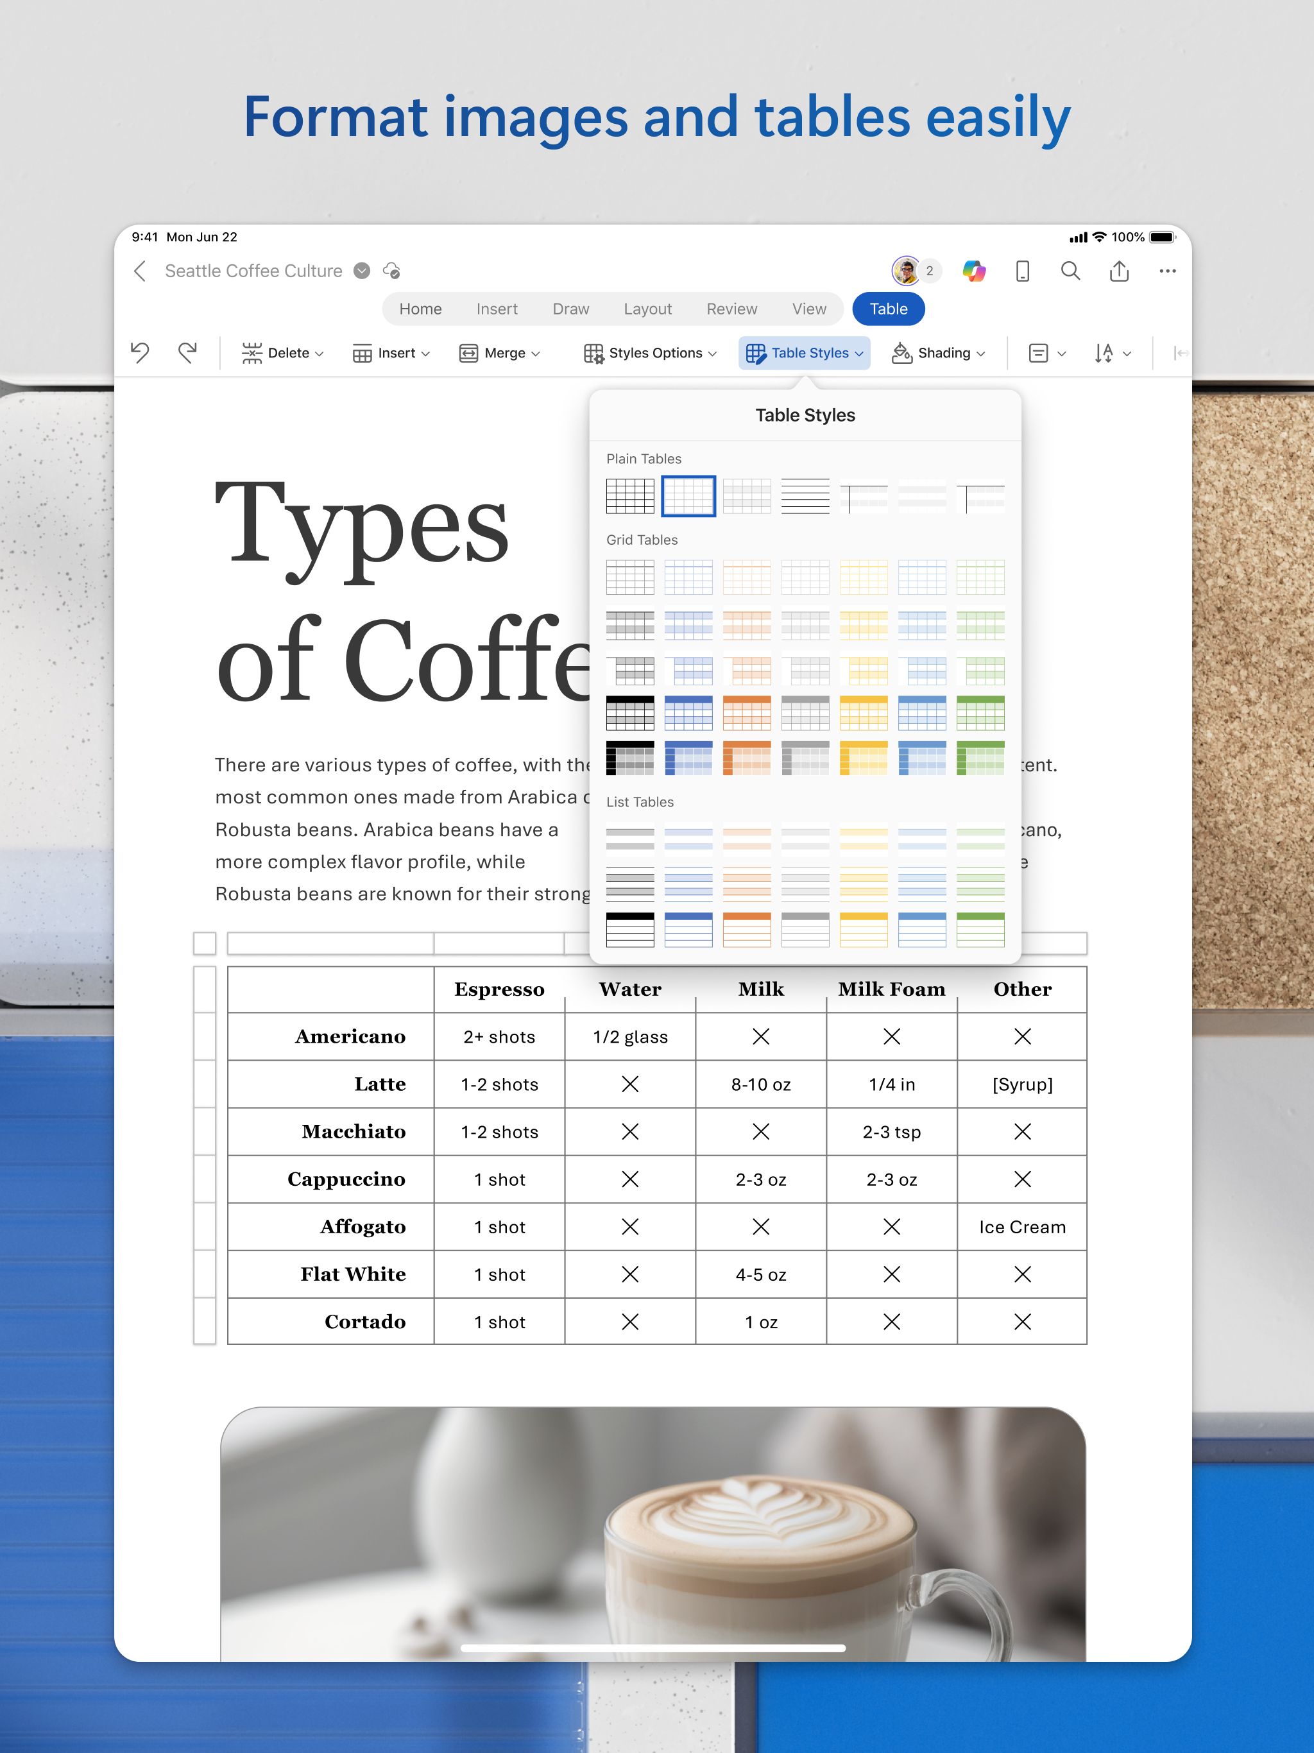Click the "[Syrup]" cell
This screenshot has width=1314, height=1753.
(1022, 1084)
